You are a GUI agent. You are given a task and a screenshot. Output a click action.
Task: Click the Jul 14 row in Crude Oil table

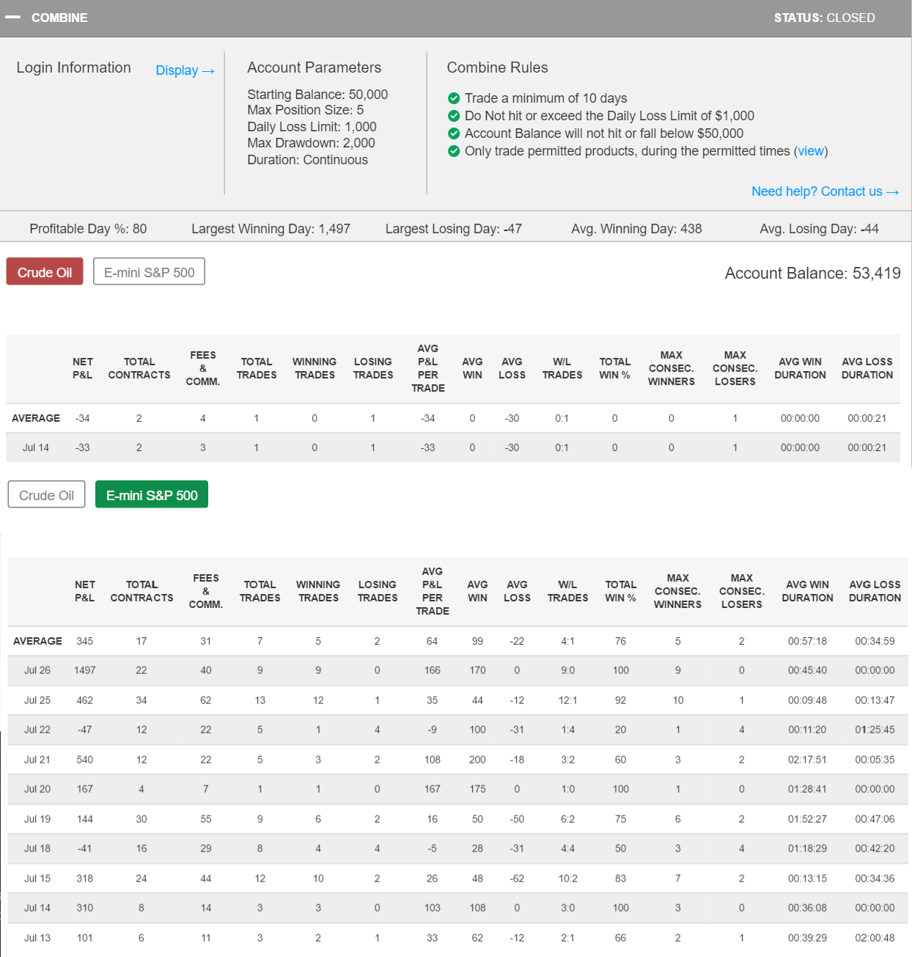click(x=36, y=447)
